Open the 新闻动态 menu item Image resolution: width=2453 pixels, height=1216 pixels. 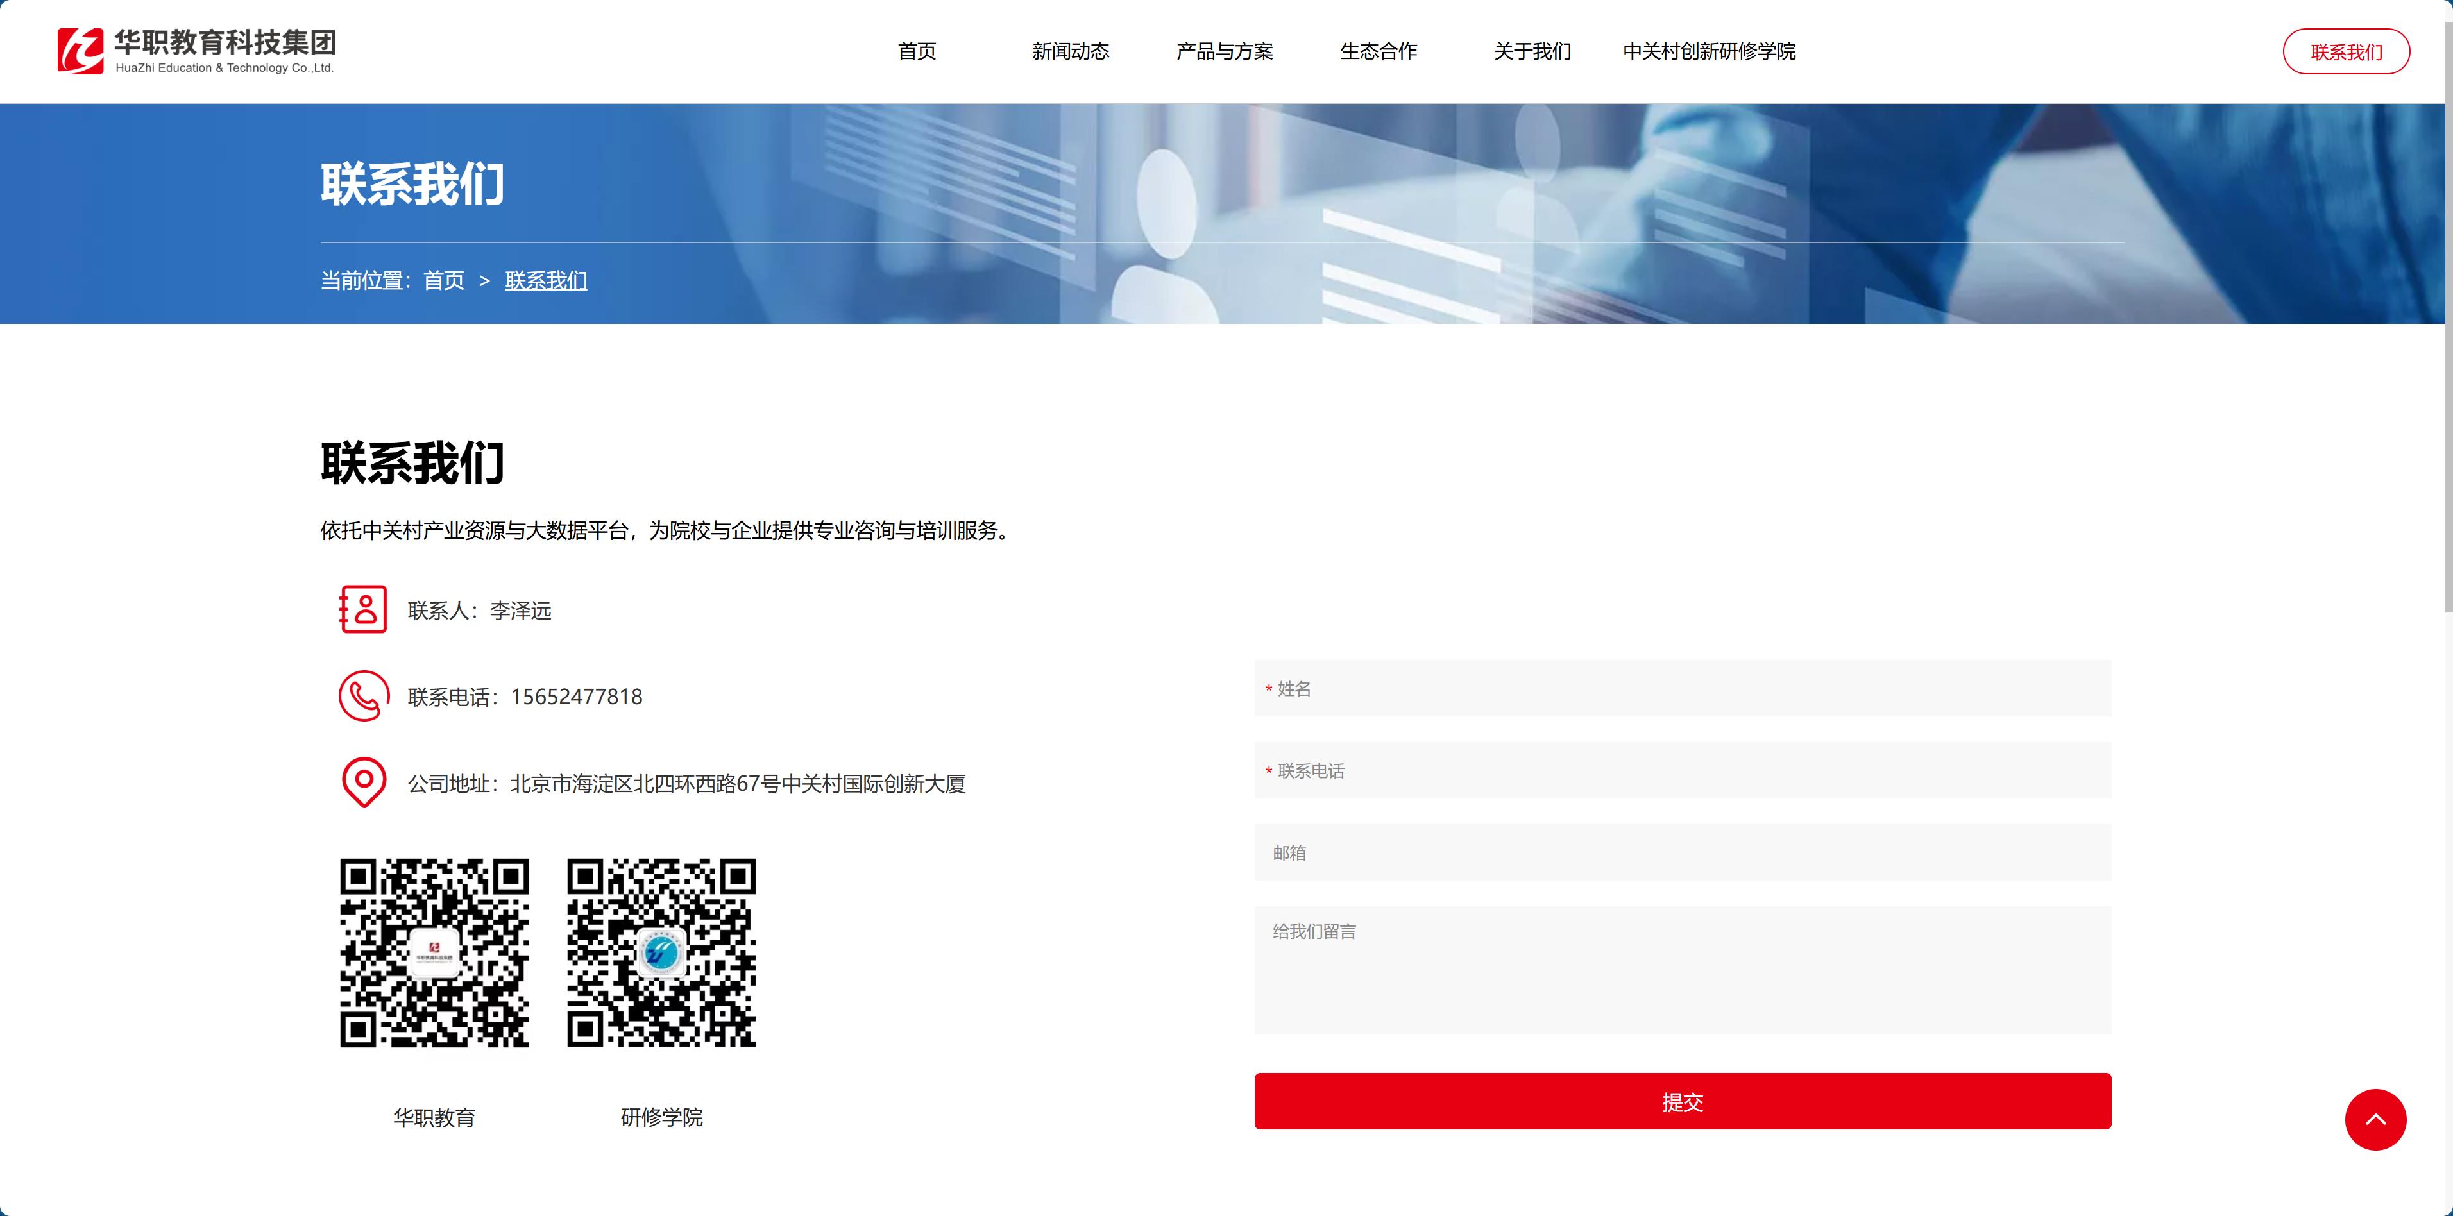click(x=1071, y=51)
